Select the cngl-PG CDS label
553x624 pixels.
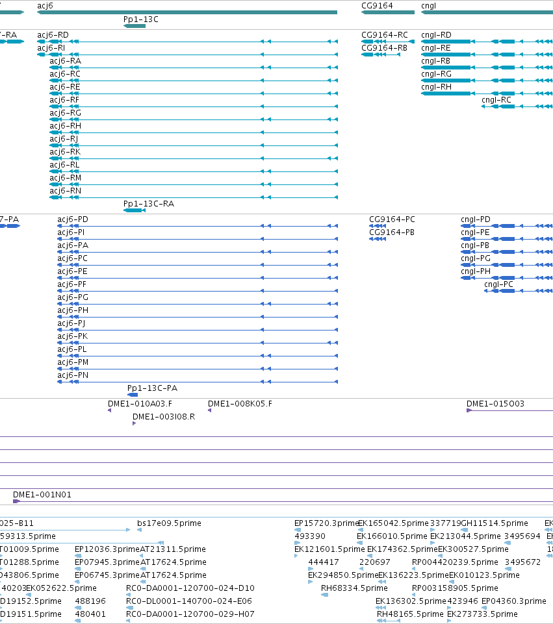476,258
